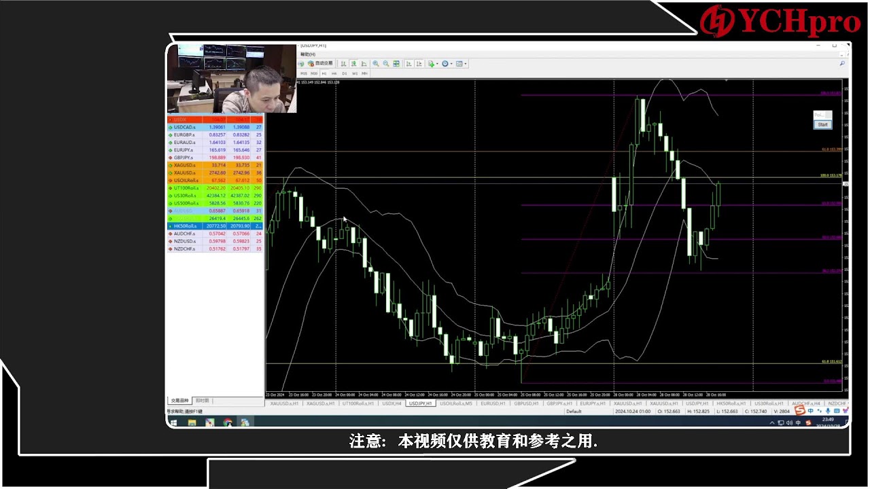This screenshot has height=489, width=870.
Task: Click the Sogou input method tray icon
Action: 808,422
